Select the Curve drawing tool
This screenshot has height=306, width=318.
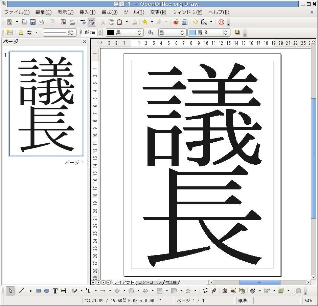pyautogui.click(x=74, y=291)
